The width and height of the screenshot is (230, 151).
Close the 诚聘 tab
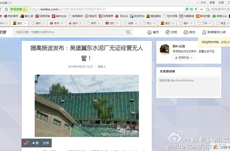[x=136, y=23]
